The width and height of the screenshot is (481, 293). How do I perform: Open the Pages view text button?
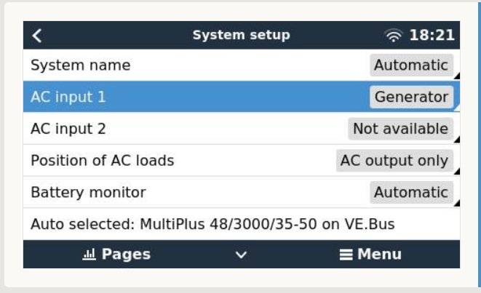click(126, 254)
